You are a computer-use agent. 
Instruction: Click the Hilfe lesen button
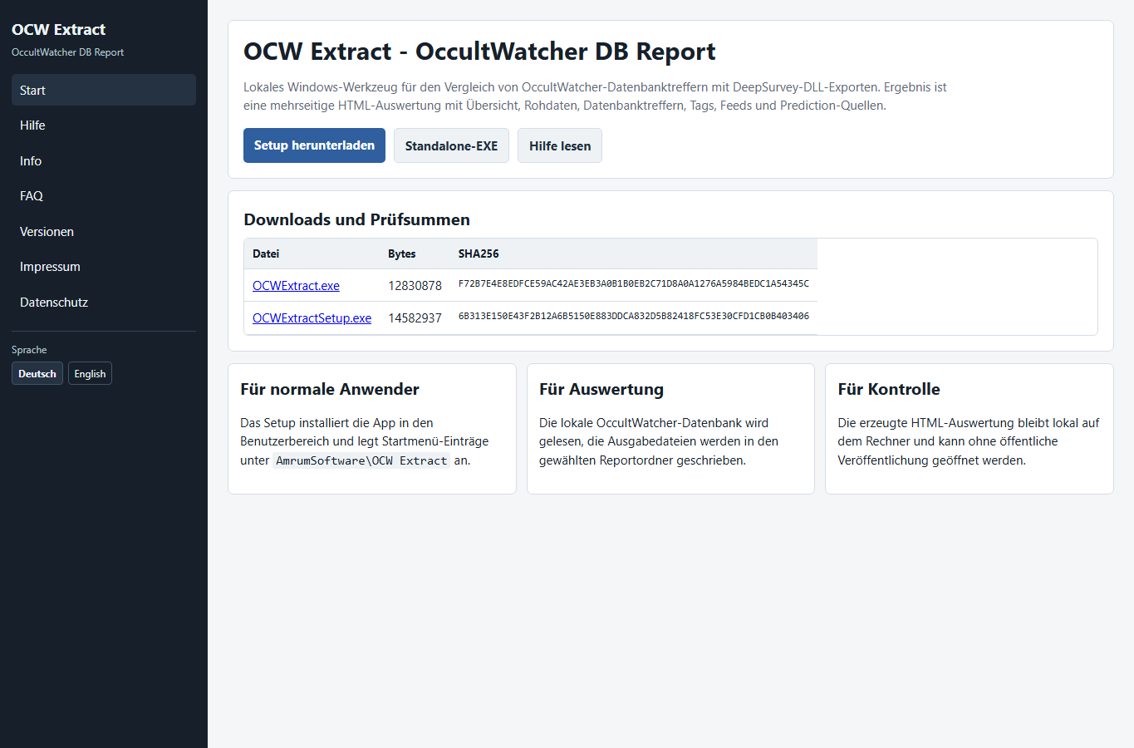560,145
